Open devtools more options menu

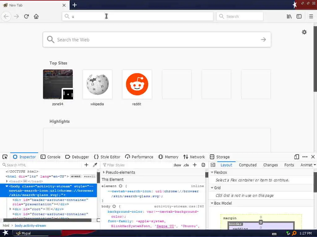[x=305, y=157]
